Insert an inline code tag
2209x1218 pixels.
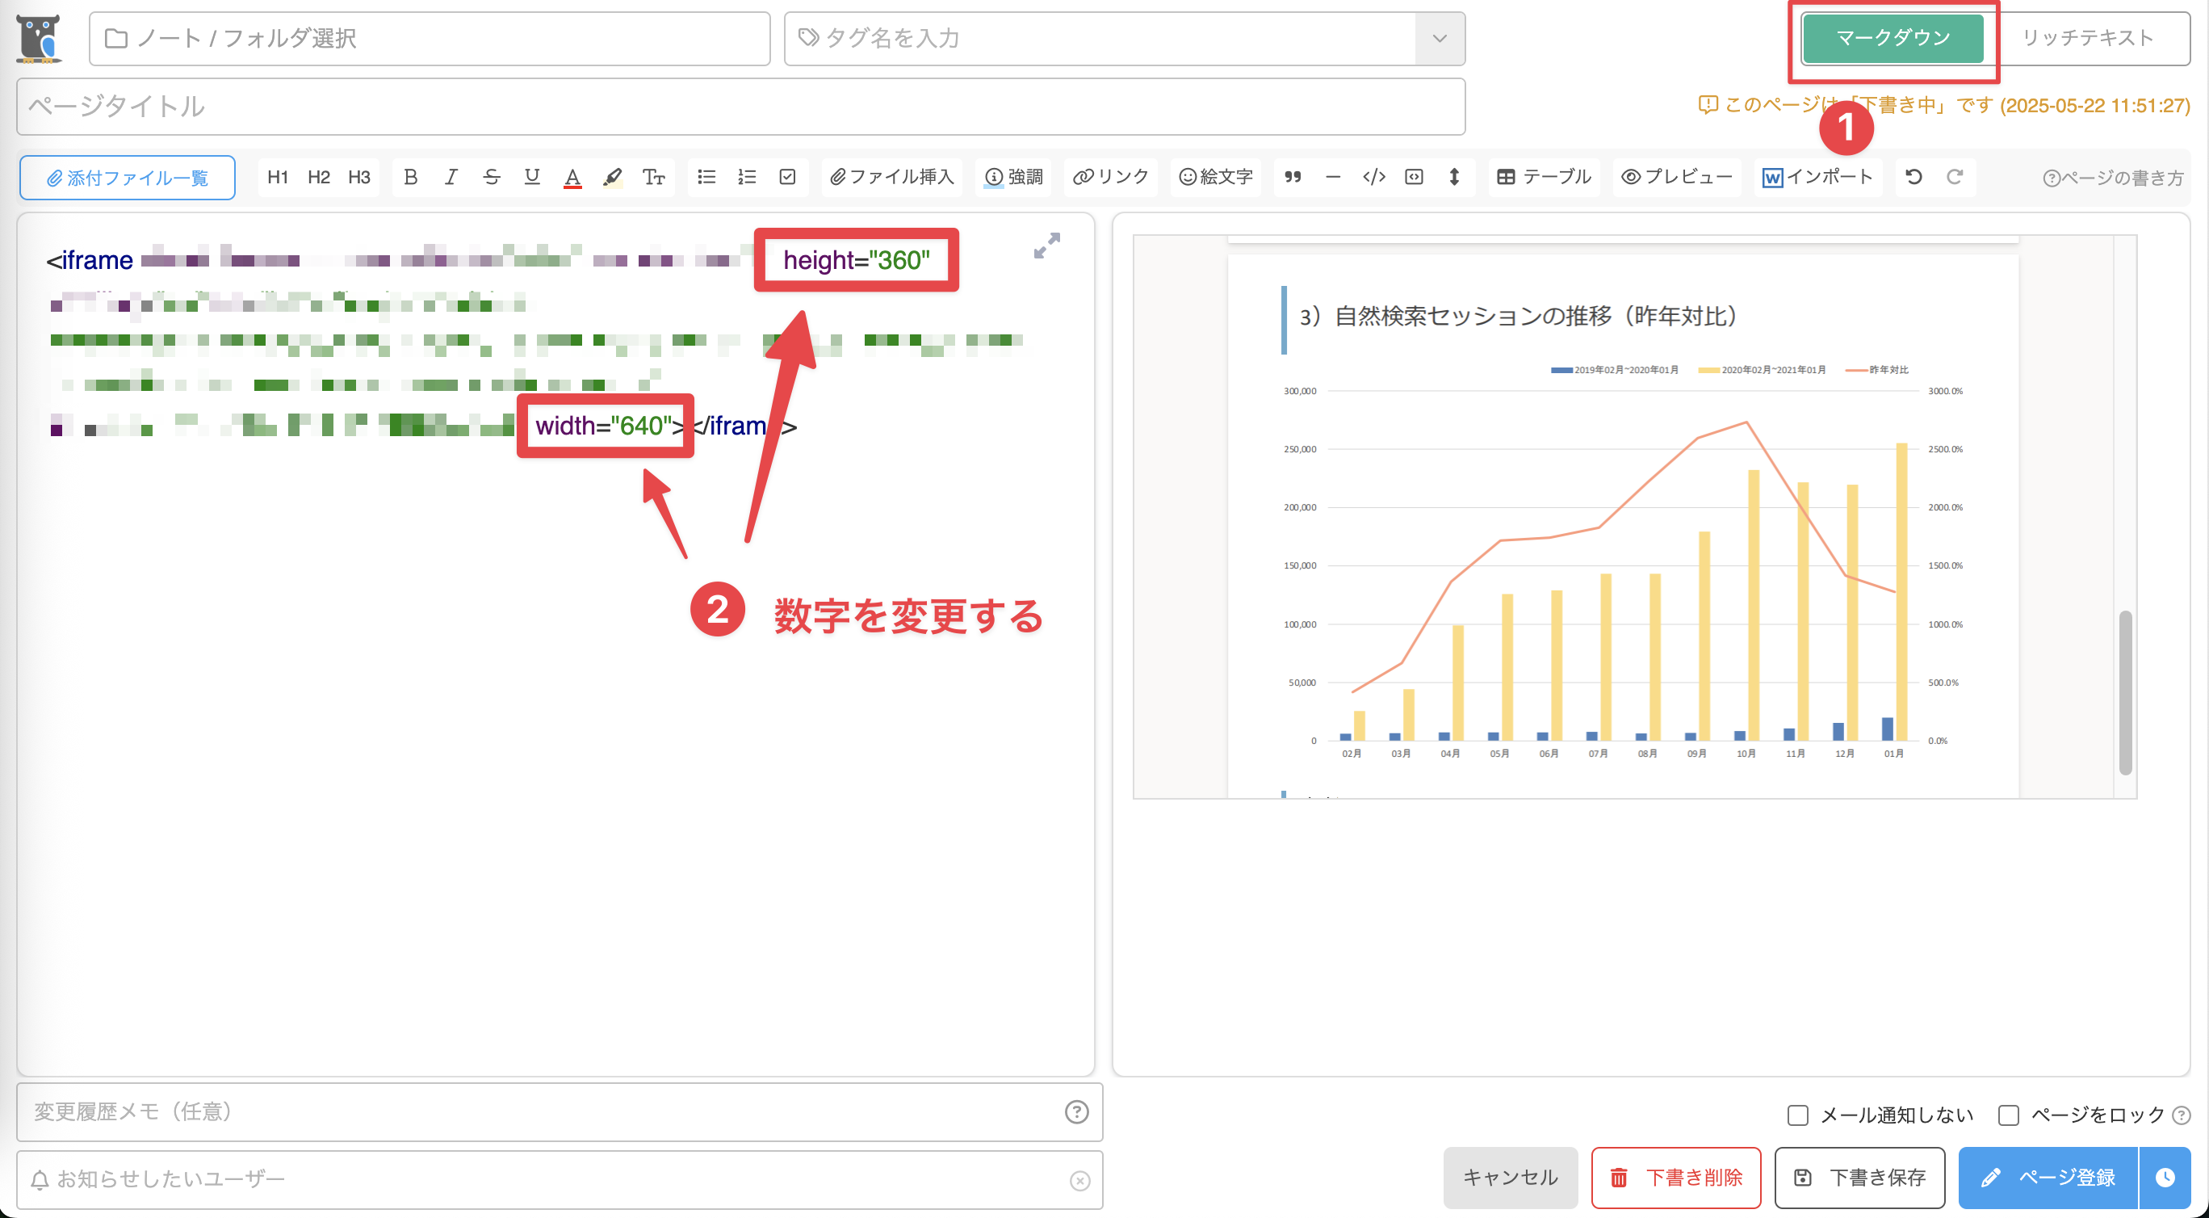(1374, 177)
